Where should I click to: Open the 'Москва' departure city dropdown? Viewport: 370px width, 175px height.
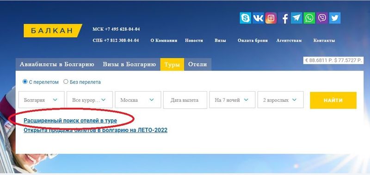pos(138,100)
